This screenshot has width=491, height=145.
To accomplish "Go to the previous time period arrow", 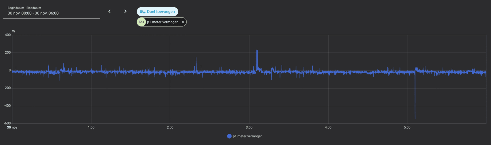I will 109,11.
